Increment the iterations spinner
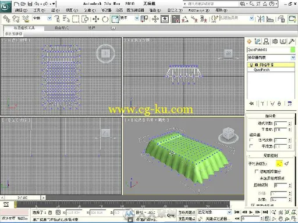Viewport: 298px width, 223px height. pos(289,123)
